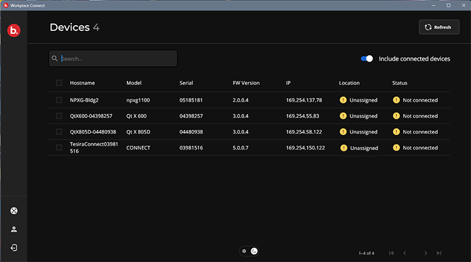Click the Status warning icon for QtX600-04398257
The image size is (471, 262).
click(396, 116)
